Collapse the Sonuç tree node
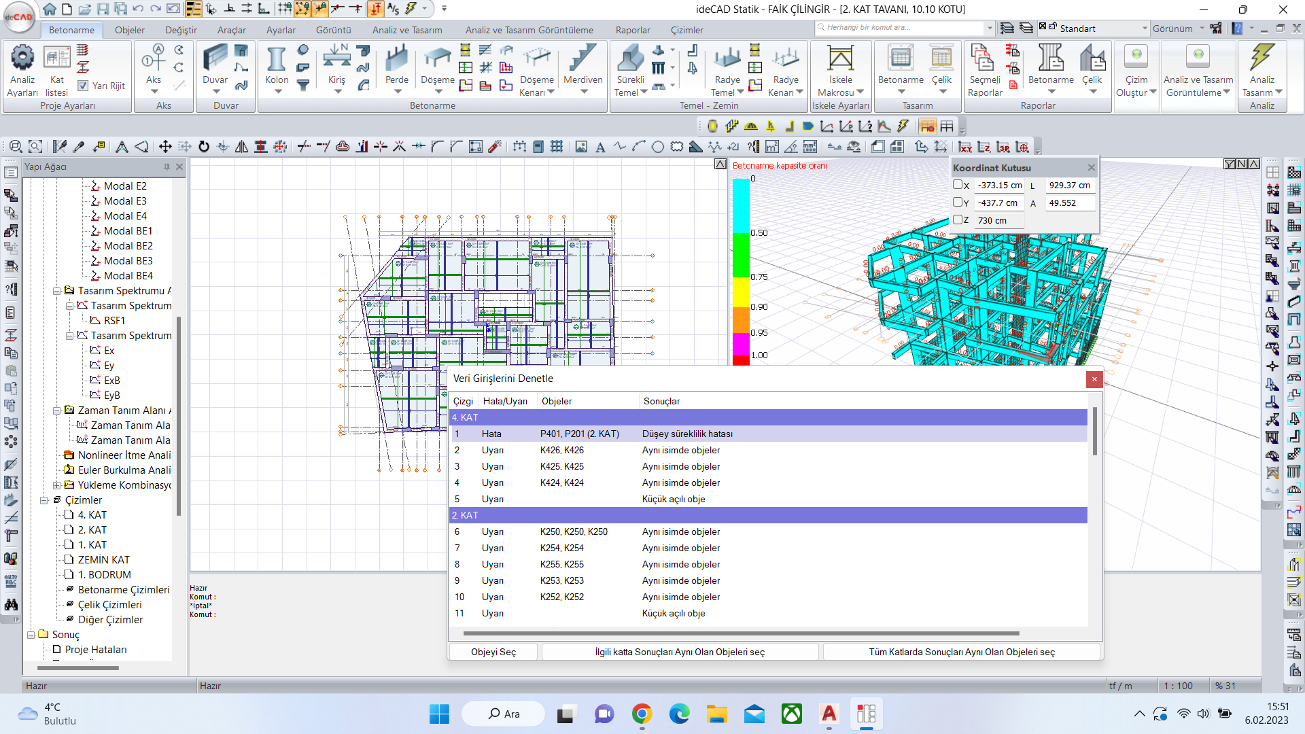 coord(31,635)
